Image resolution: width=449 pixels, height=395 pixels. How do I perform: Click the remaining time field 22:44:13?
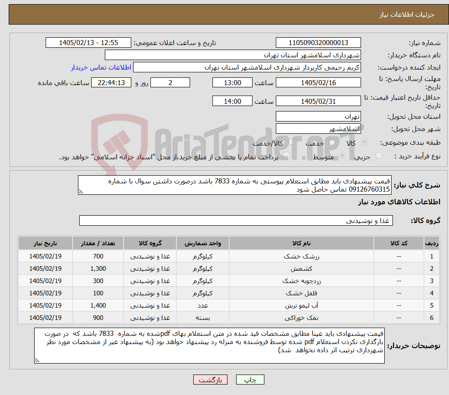111,83
